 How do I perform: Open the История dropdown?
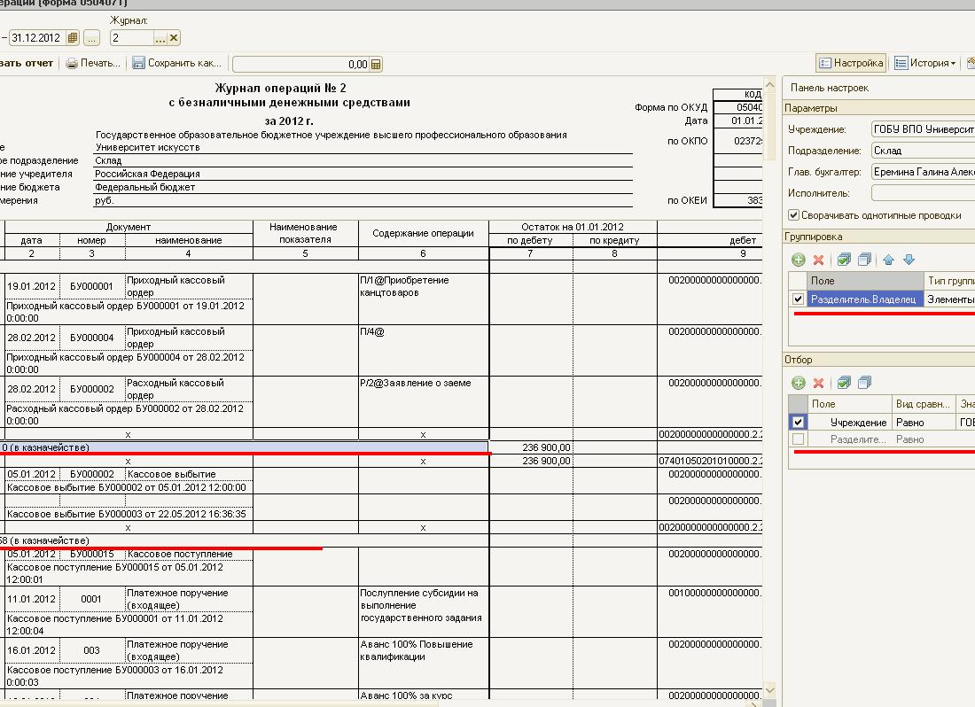coord(925,63)
